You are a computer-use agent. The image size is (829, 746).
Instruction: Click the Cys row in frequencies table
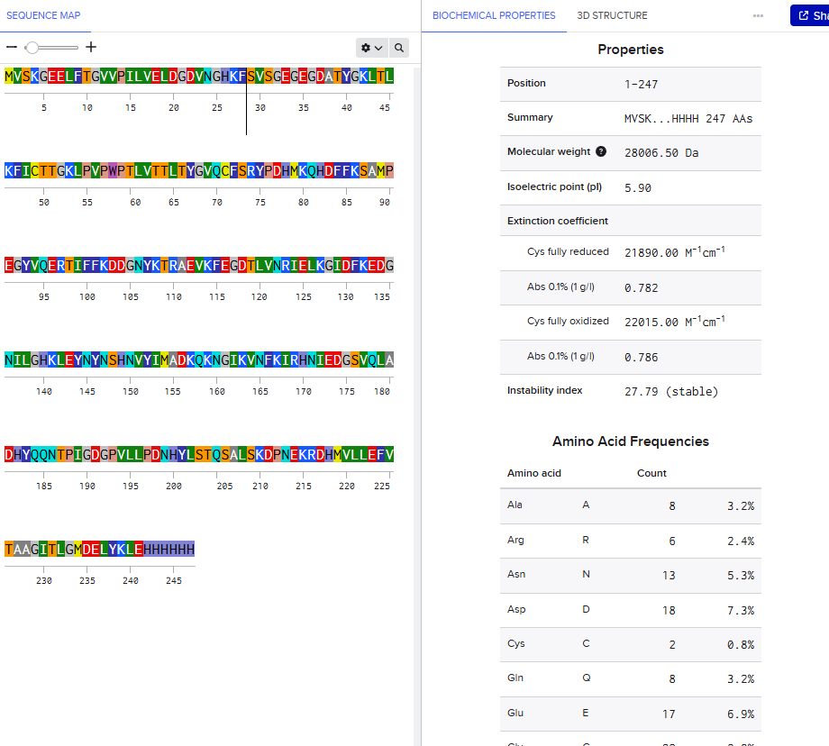click(x=630, y=644)
